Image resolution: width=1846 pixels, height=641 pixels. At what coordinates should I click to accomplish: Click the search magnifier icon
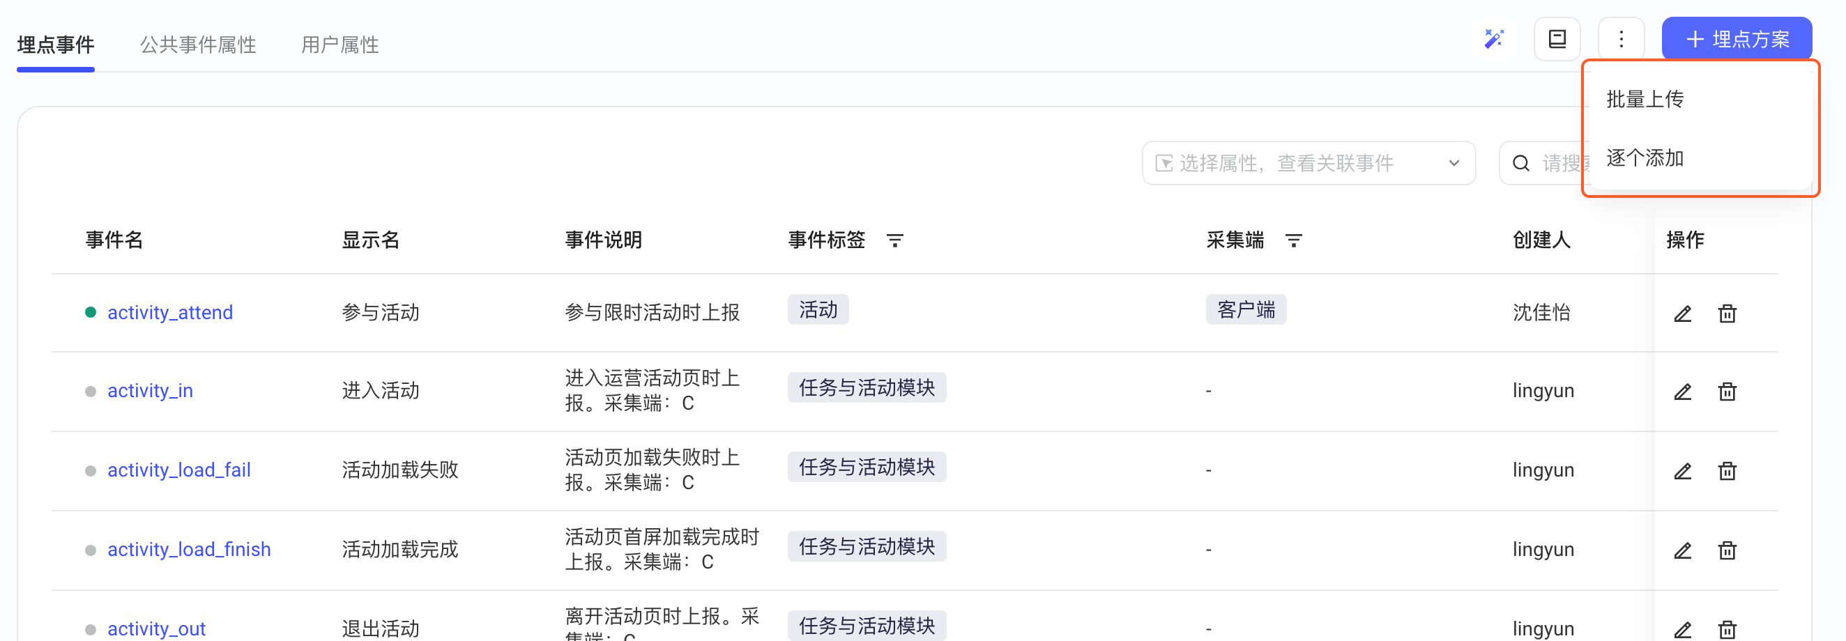(x=1520, y=163)
